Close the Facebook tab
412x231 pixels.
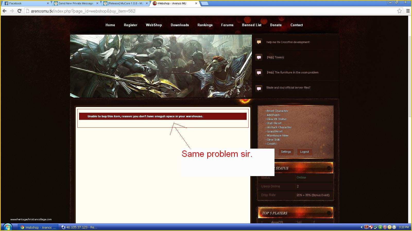click(48, 3)
